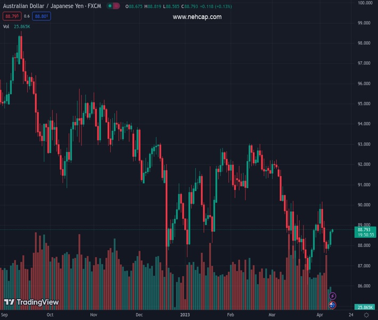The width and height of the screenshot is (378, 320).
Task: Click the 0.6 spread value
Action: 27,16
